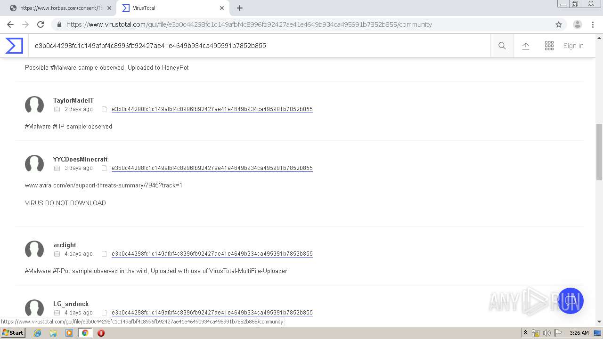603x339 pixels.
Task: Click the calendar icon beside '3 days ago'
Action: [57, 168]
